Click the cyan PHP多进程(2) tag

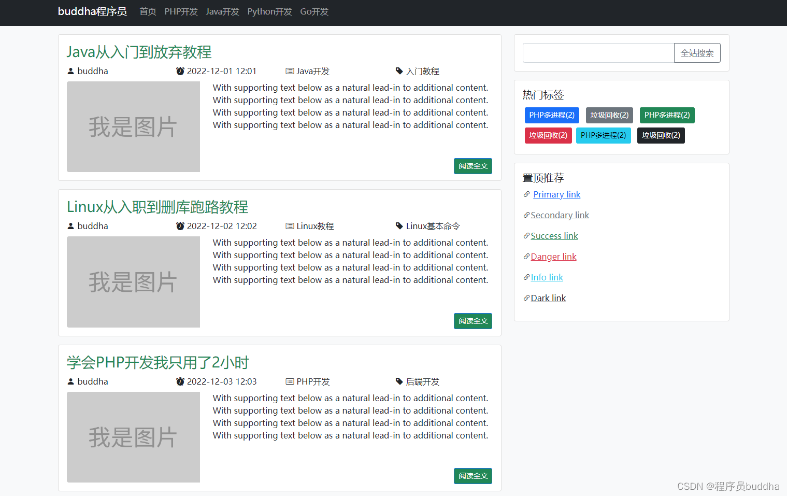(x=603, y=135)
